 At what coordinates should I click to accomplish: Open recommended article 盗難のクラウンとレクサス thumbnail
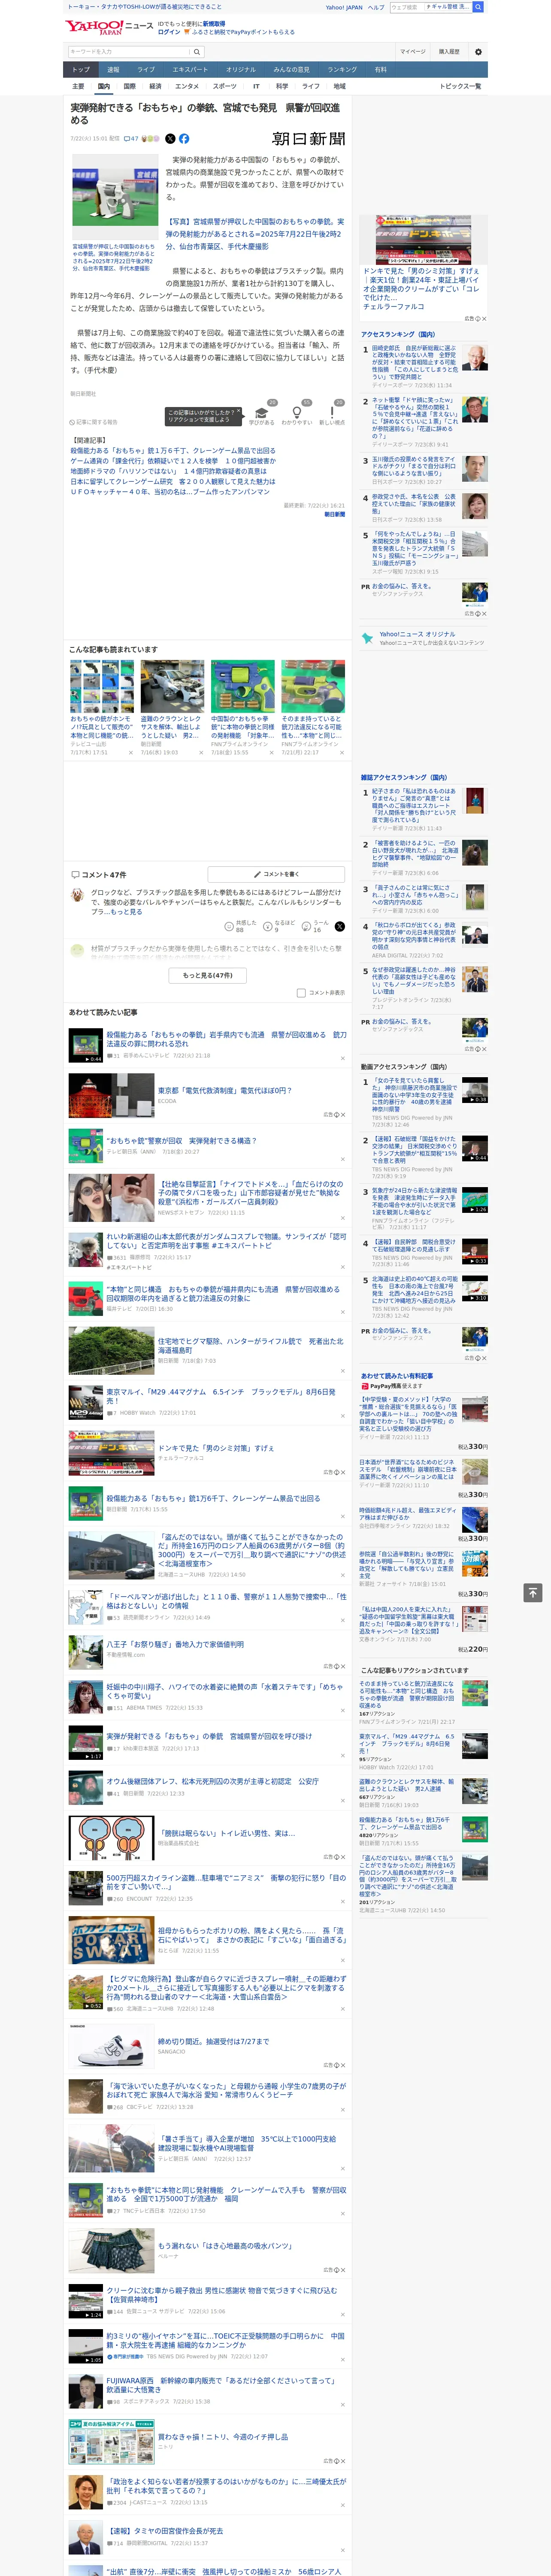coord(172,686)
